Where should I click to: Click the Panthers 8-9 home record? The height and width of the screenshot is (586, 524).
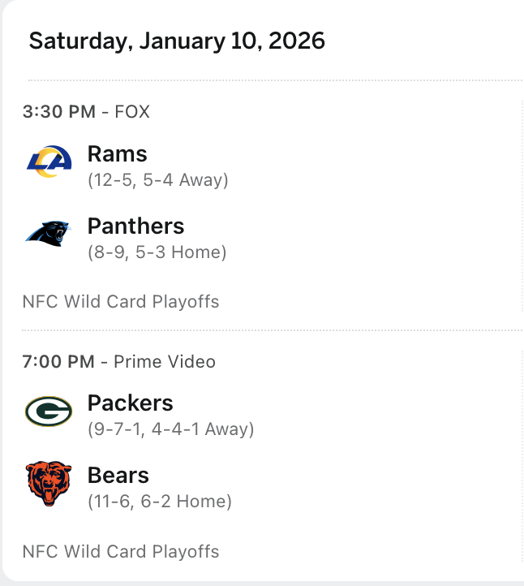157,252
